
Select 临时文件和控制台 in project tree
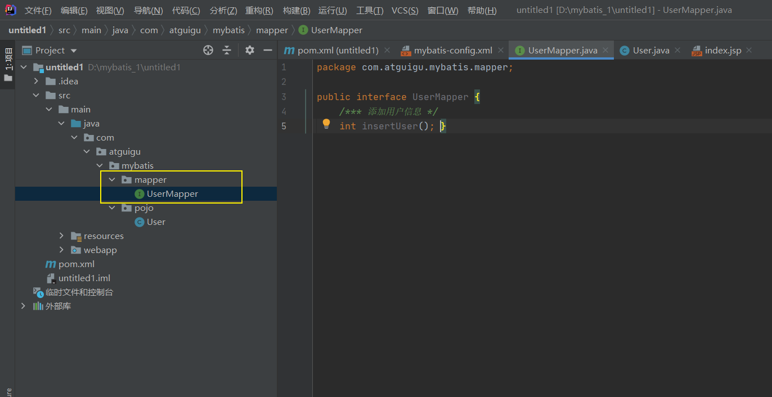click(79, 292)
